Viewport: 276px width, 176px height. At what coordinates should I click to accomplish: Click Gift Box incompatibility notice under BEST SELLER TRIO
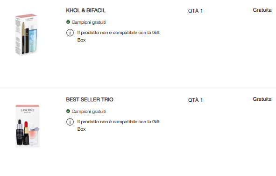pyautogui.click(x=118, y=125)
